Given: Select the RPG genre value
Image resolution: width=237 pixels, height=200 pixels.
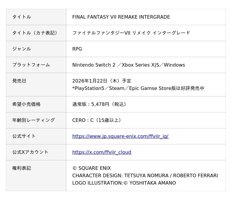Looking at the screenshot, I should [77, 49].
